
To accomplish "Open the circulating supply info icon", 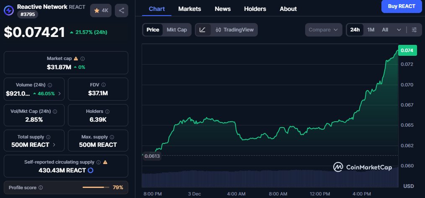I will 98,162.
